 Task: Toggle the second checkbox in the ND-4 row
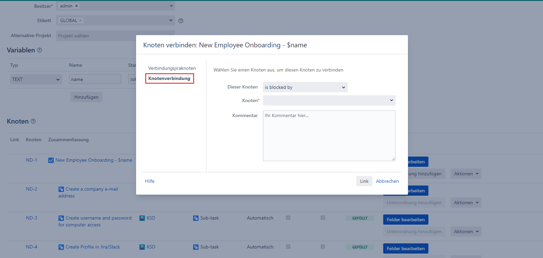(323, 247)
